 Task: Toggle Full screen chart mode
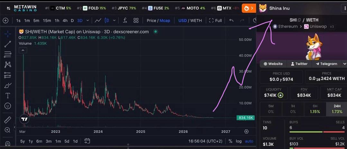coord(215,21)
